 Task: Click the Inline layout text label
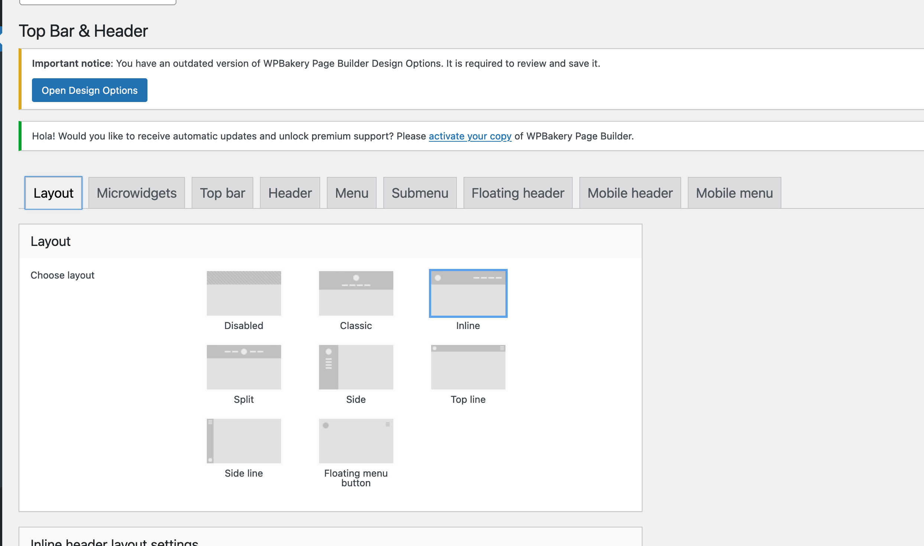click(468, 326)
